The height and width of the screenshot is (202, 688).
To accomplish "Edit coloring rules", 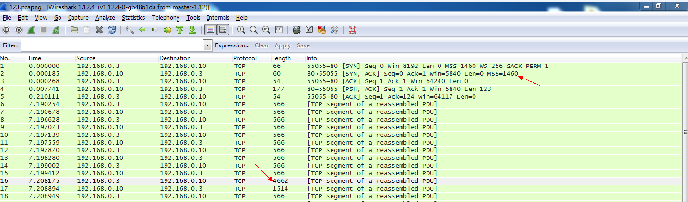I will point(322,30).
